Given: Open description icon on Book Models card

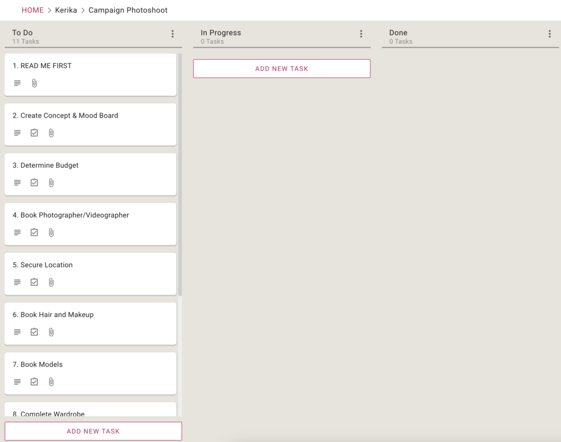Looking at the screenshot, I should (x=17, y=382).
